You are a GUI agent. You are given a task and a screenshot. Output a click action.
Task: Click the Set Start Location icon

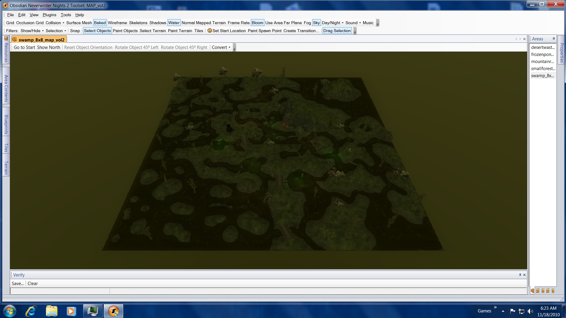tap(210, 31)
